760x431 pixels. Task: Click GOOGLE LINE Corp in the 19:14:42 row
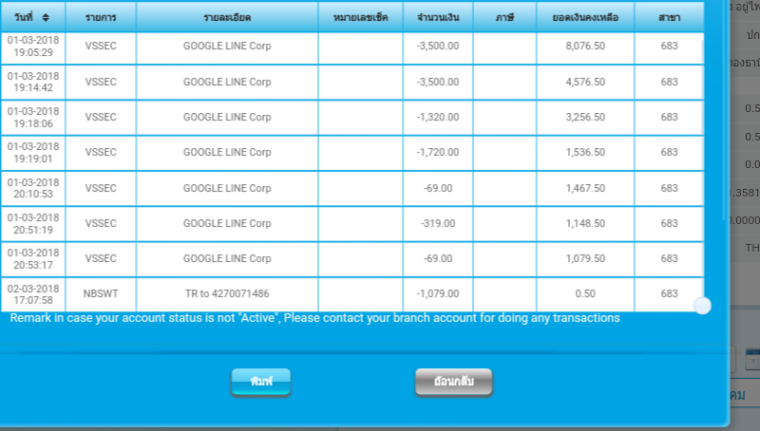pos(227,82)
